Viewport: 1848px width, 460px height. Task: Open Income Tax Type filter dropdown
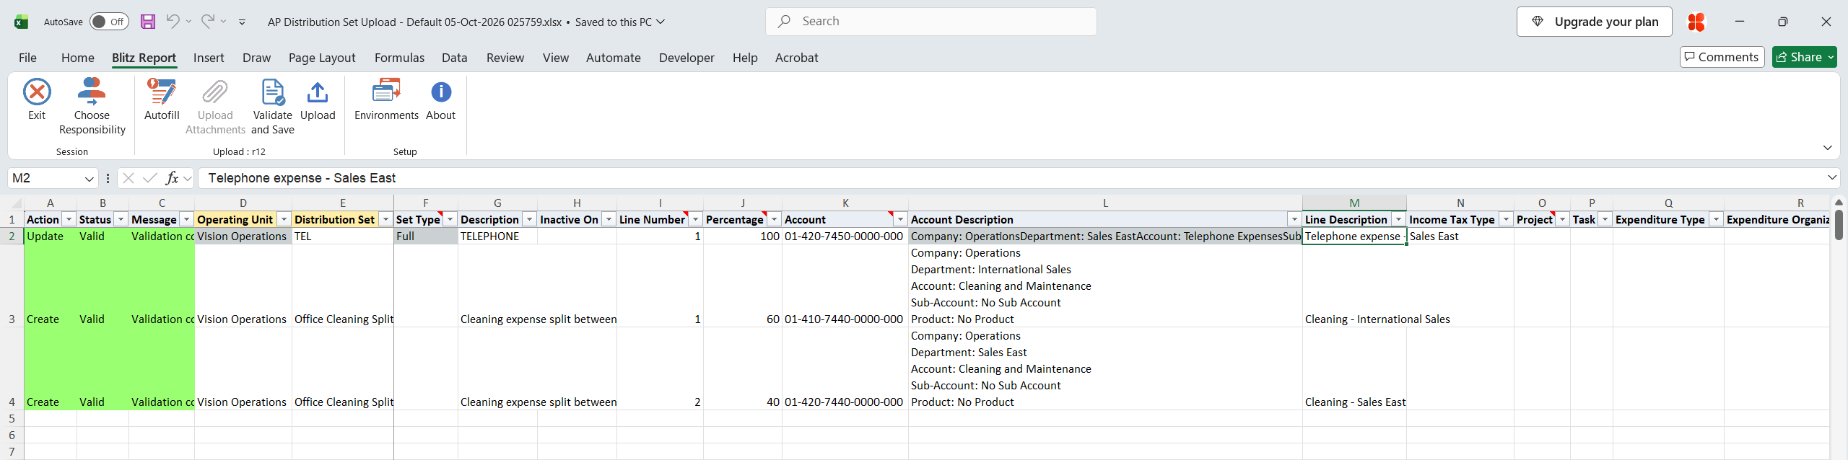[1506, 219]
